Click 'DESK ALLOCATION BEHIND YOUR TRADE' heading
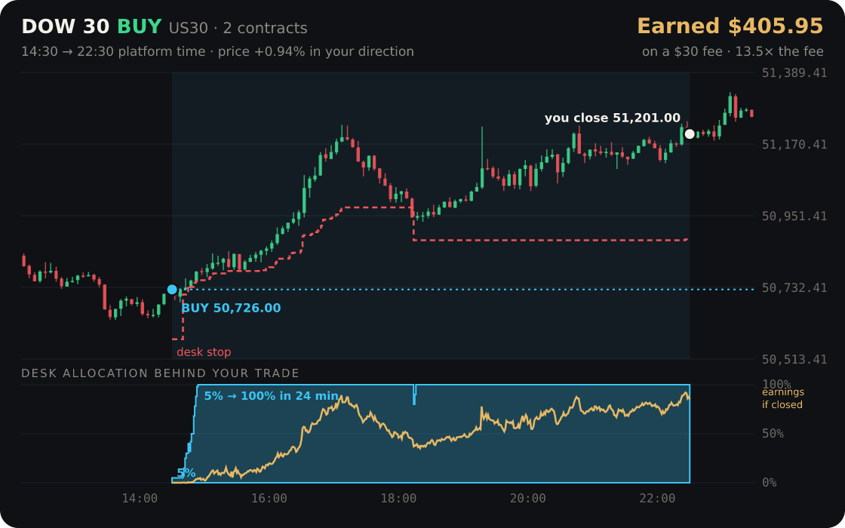The width and height of the screenshot is (845, 528). coord(160,373)
